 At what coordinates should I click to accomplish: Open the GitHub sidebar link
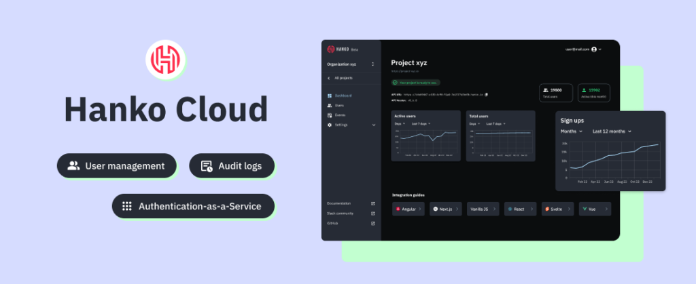click(x=332, y=224)
